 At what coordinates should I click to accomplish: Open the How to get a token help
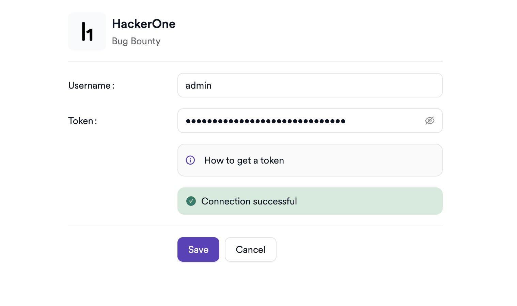click(x=244, y=160)
